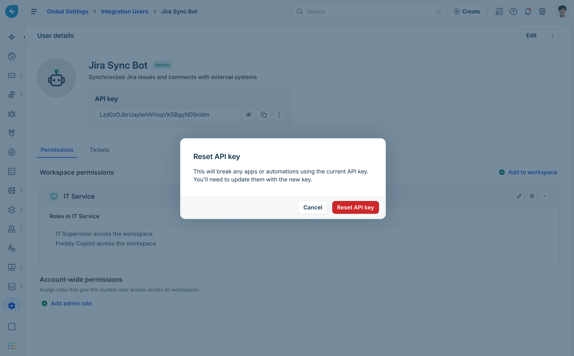Switch to the Tickets tab
The height and width of the screenshot is (356, 574).
[x=99, y=150]
